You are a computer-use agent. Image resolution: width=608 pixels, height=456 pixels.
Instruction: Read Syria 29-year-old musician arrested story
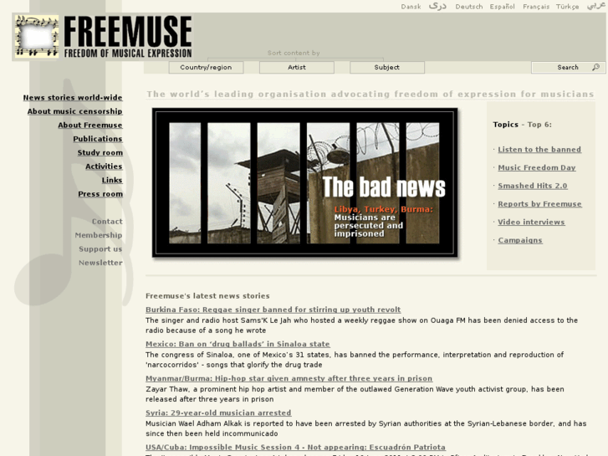pyautogui.click(x=218, y=413)
